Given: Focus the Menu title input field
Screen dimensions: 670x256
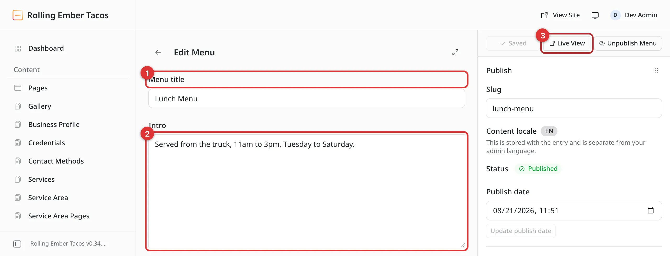Looking at the screenshot, I should [307, 98].
